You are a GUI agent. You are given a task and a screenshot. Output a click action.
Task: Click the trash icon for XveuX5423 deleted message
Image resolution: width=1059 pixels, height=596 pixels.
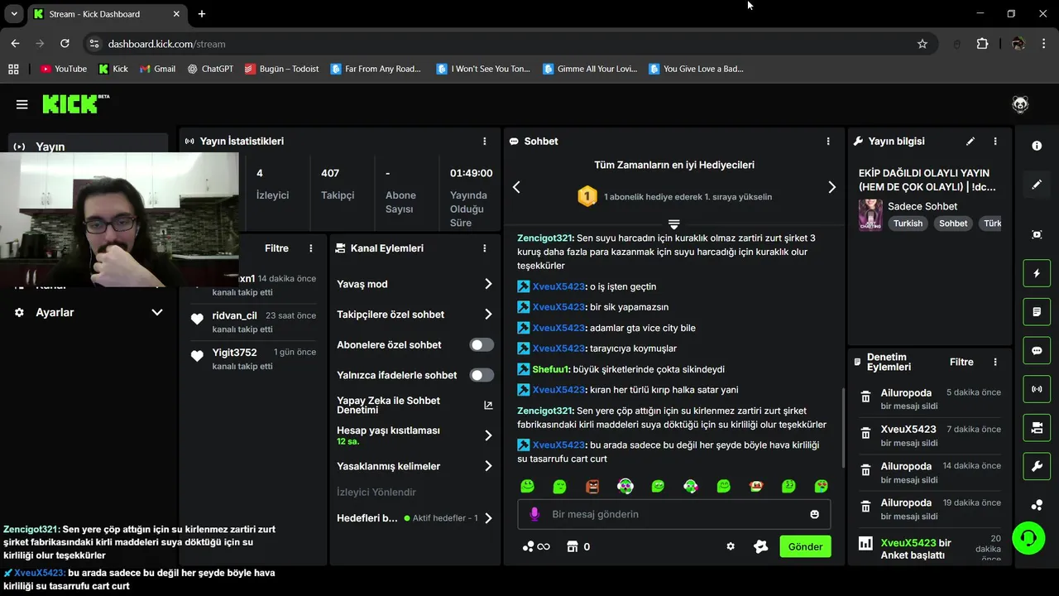coord(865,433)
